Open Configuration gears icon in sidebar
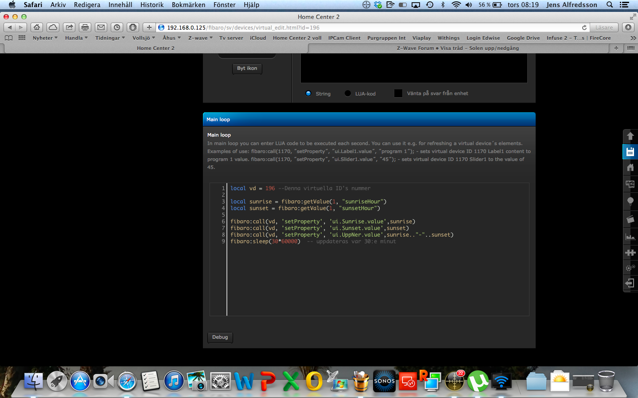 (630, 268)
